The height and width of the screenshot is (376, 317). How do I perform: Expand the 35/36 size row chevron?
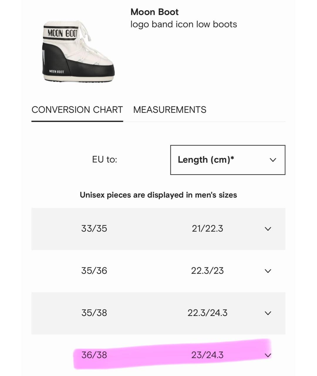268,271
